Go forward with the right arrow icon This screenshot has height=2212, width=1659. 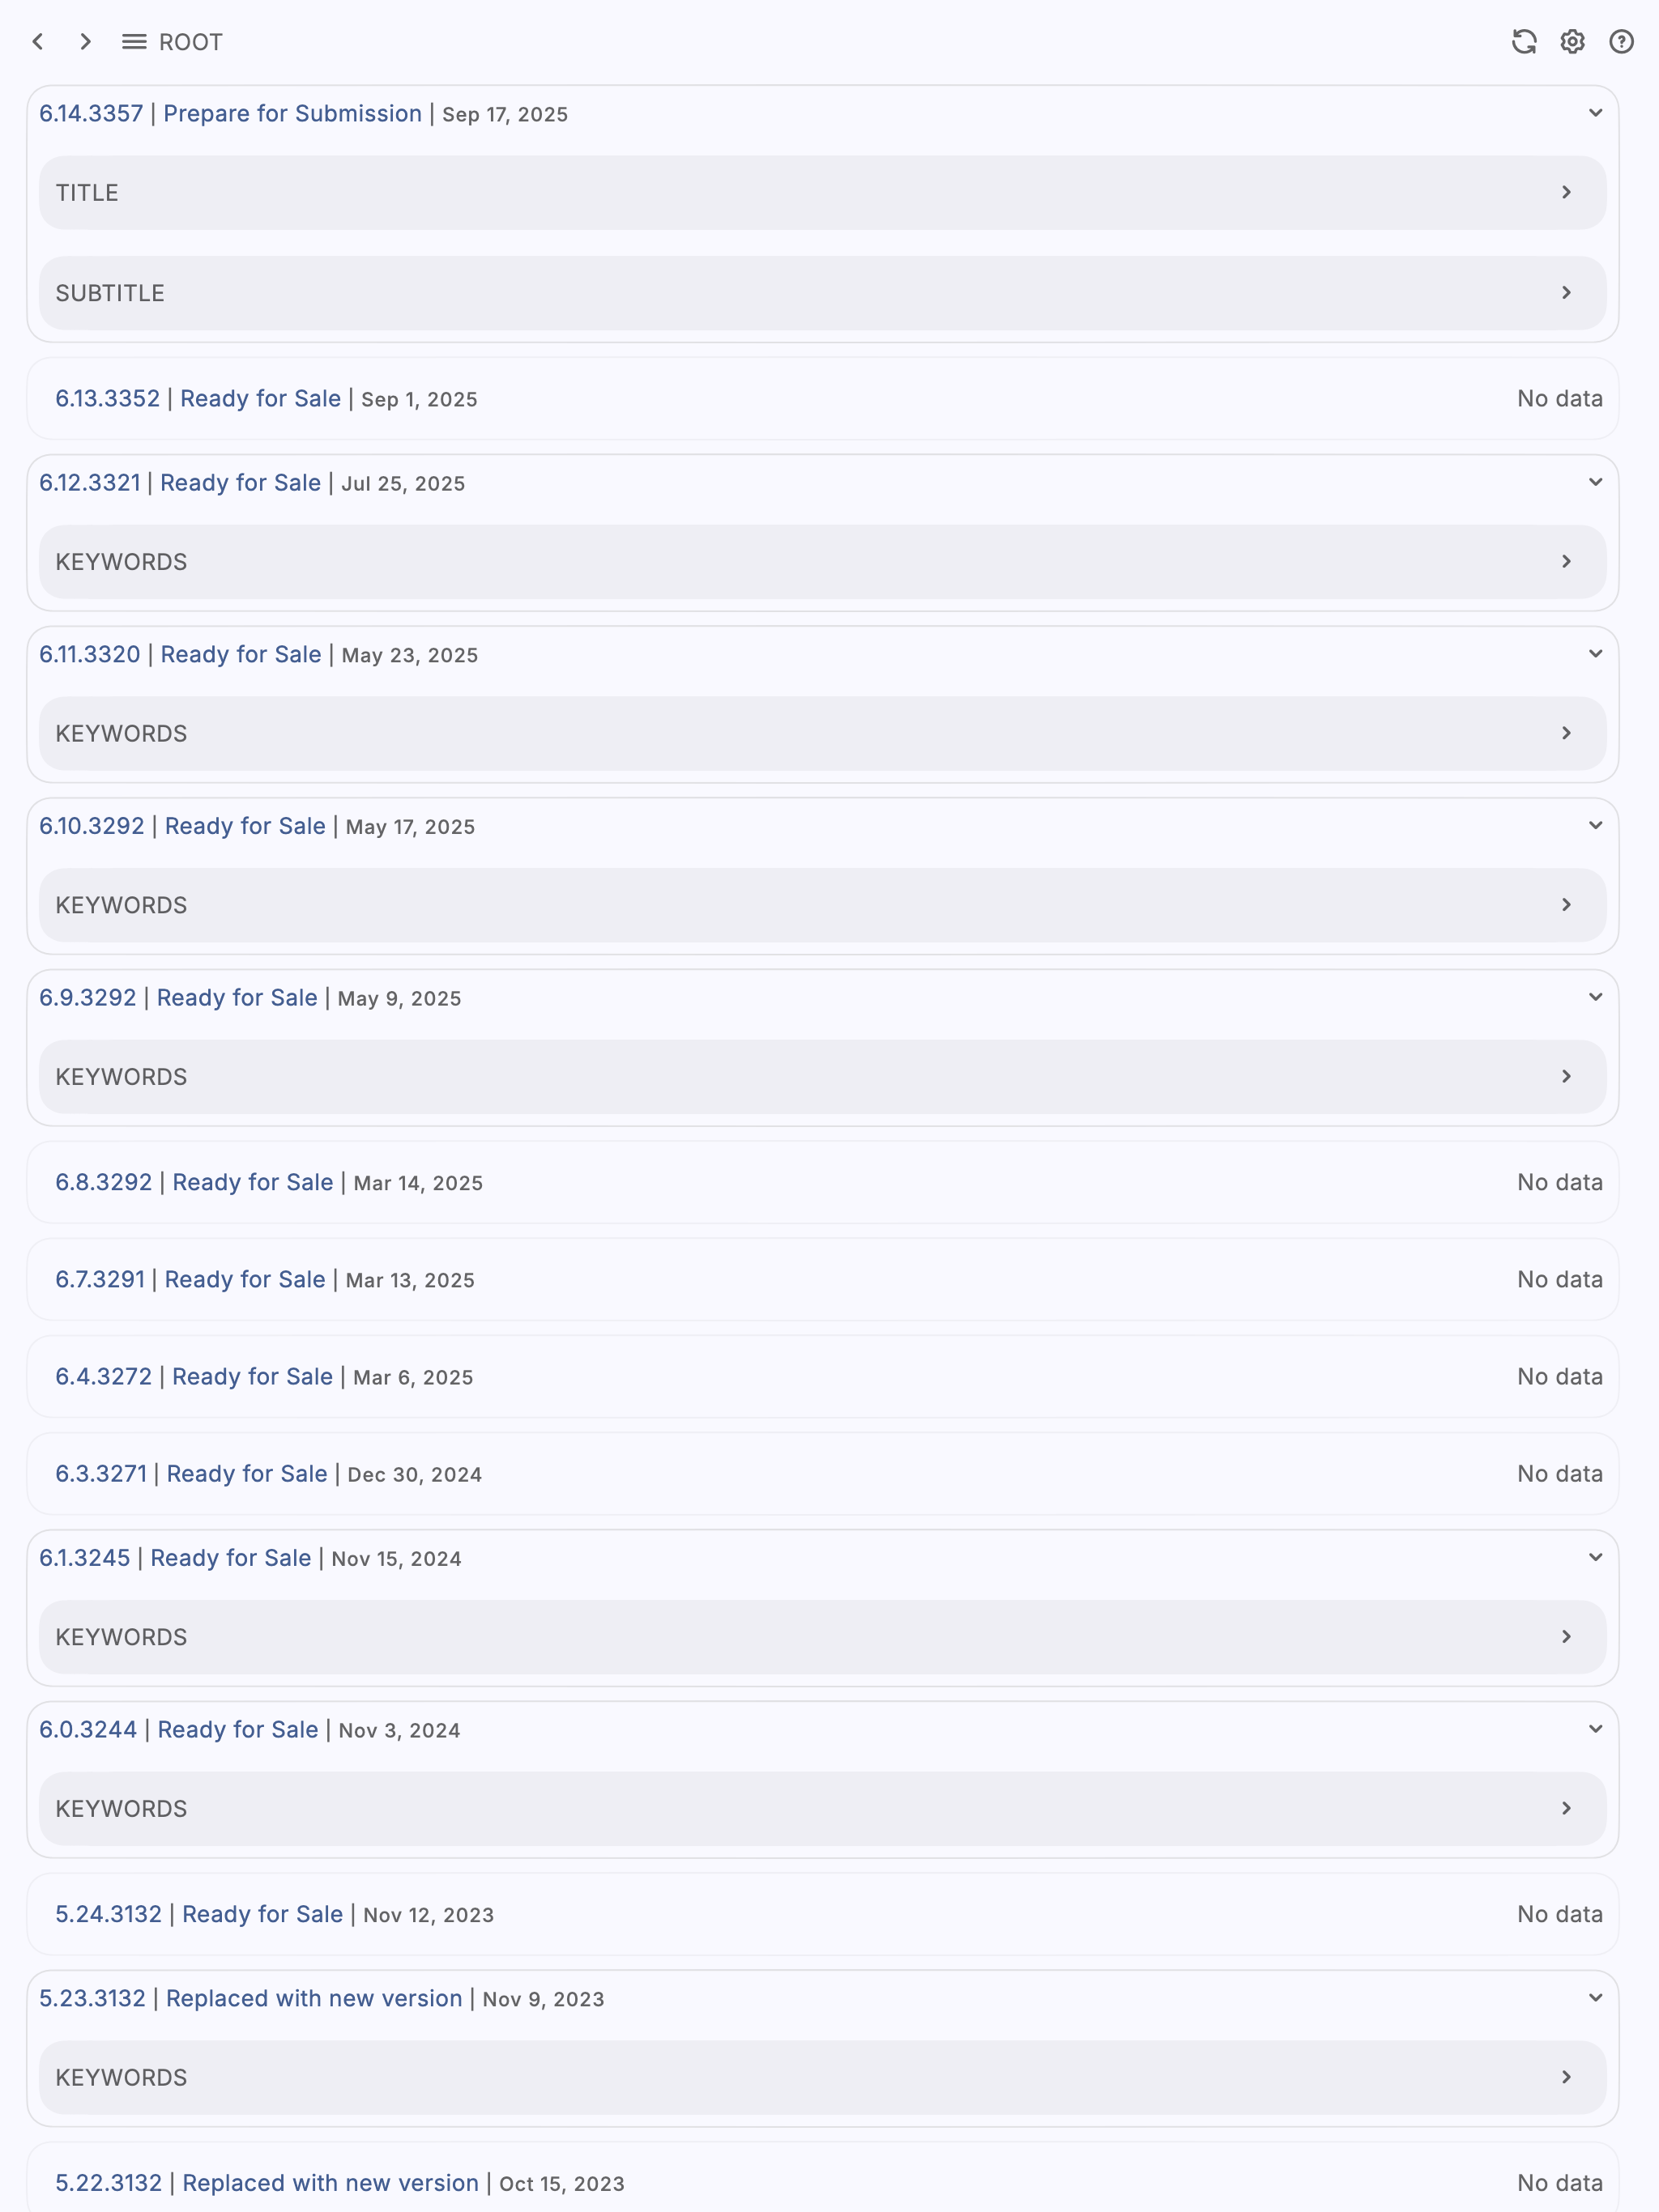coord(86,41)
